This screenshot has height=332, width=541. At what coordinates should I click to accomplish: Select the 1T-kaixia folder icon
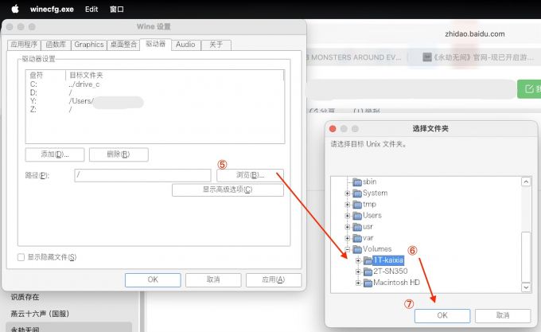pos(368,260)
